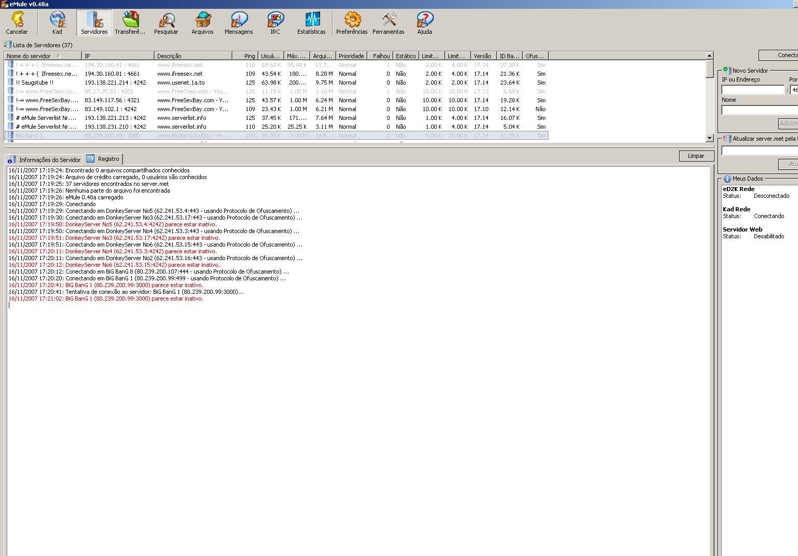798x556 pixels.
Task: Click log line '37 servidores encontrados no server.met'
Action: 89,184
